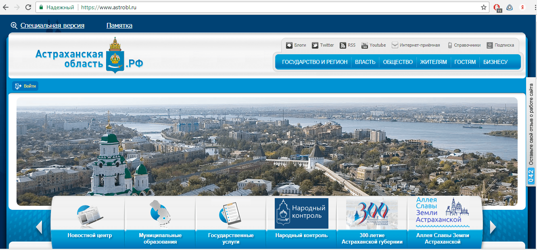Click the Интернет-приёмная envelope icon
This screenshot has width=537, height=250.
tap(395, 45)
